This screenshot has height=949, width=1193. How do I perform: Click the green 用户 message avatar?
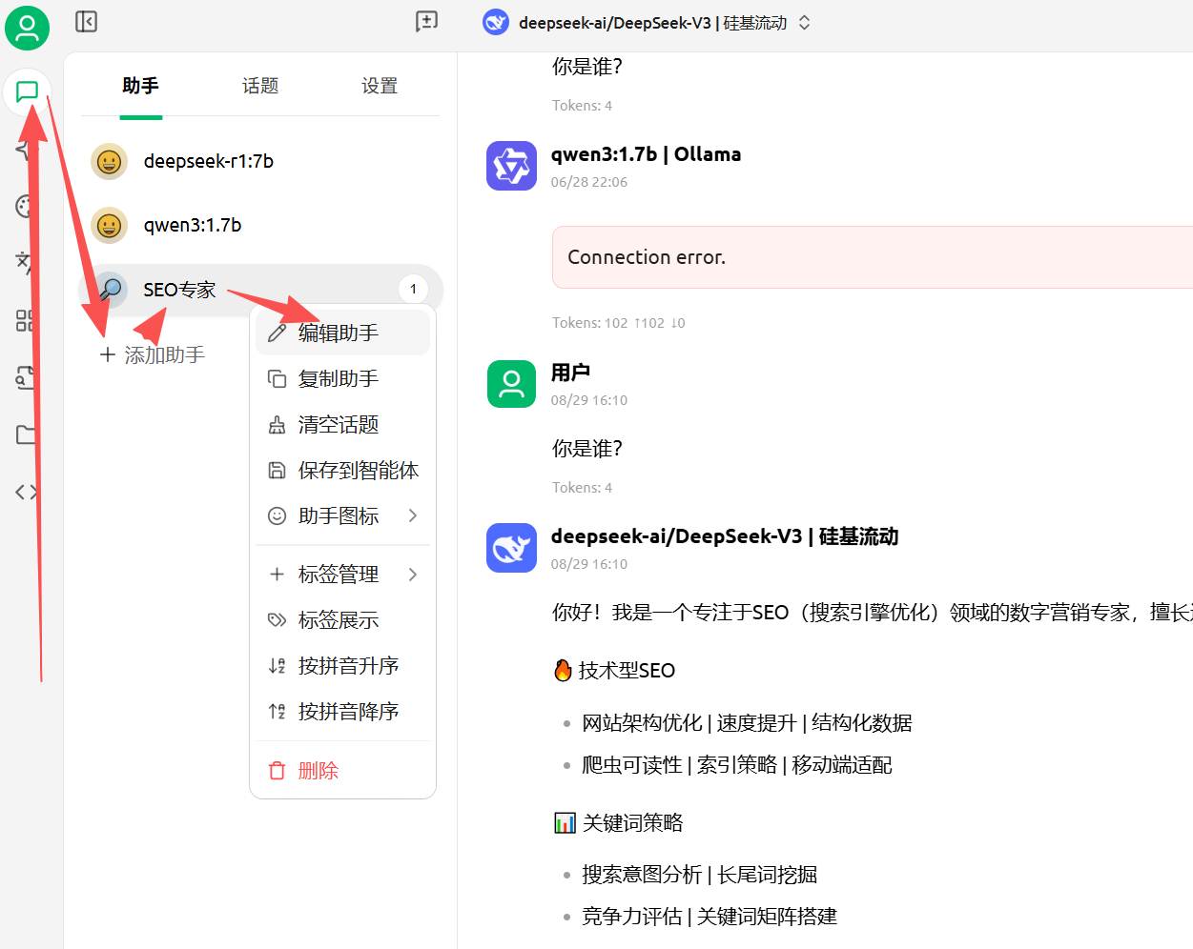tap(511, 384)
